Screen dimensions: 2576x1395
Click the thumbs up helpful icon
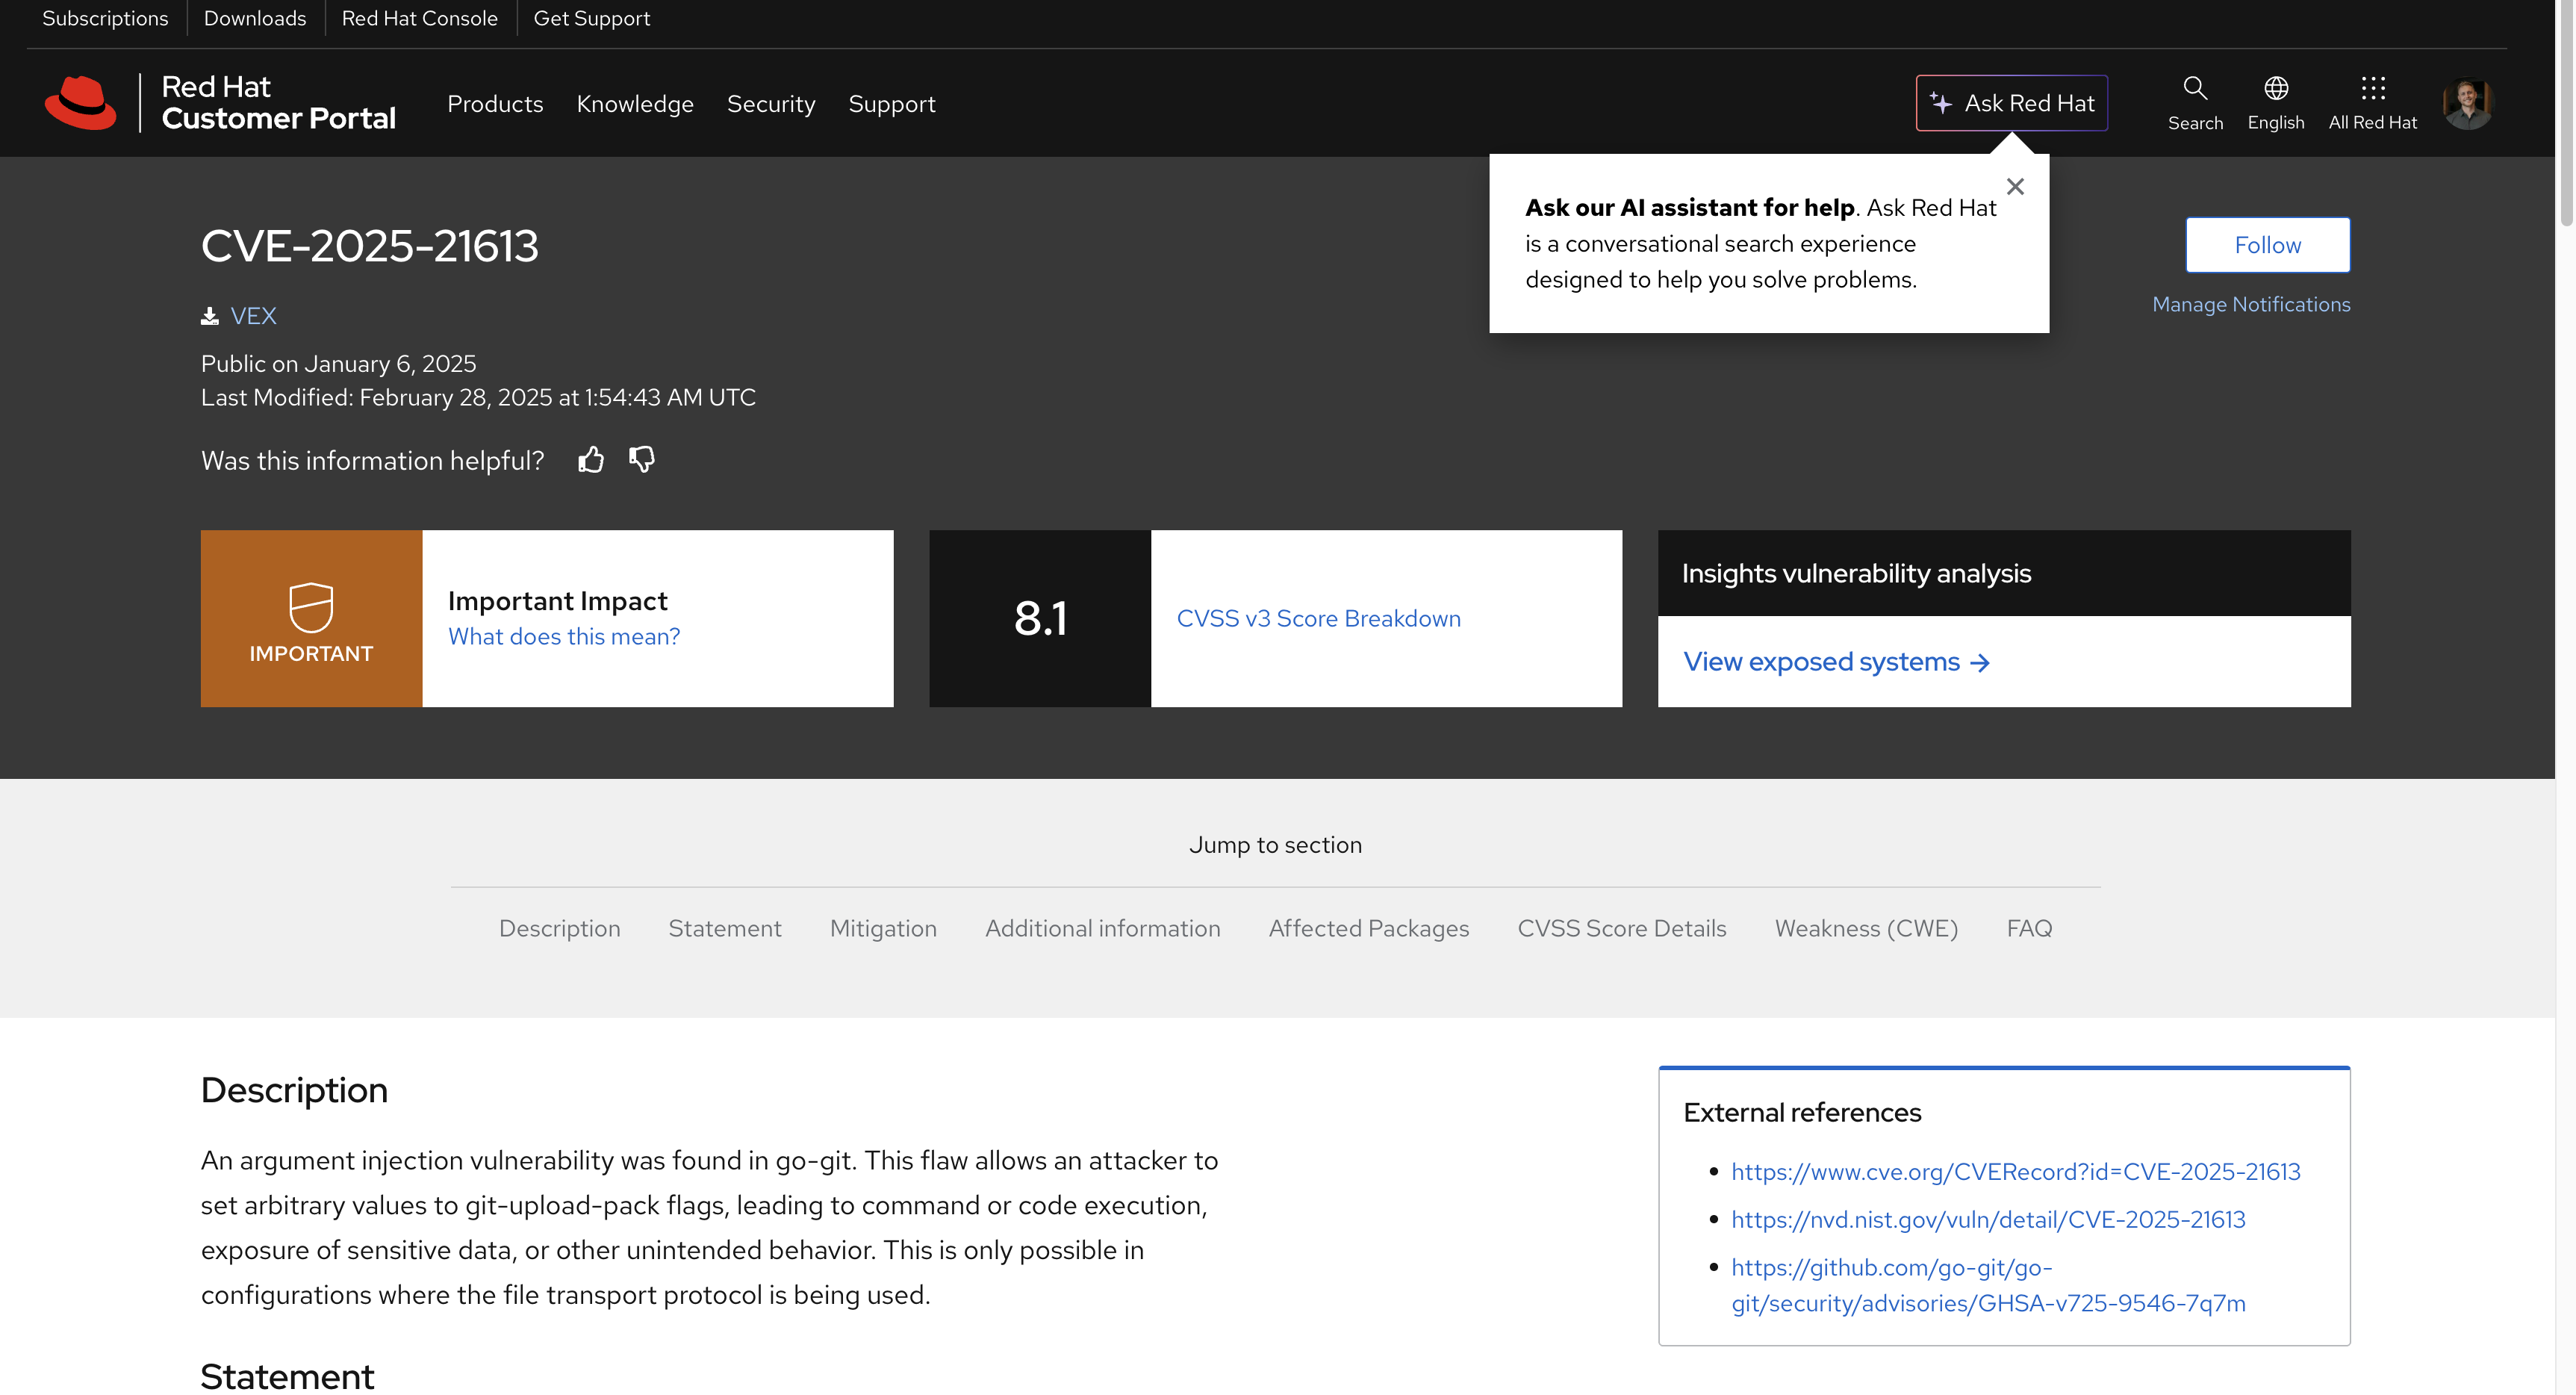[591, 459]
